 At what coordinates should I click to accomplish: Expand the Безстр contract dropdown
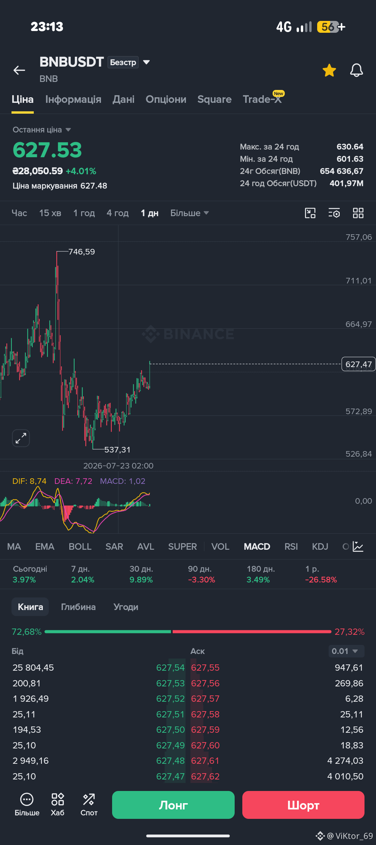pyautogui.click(x=129, y=62)
